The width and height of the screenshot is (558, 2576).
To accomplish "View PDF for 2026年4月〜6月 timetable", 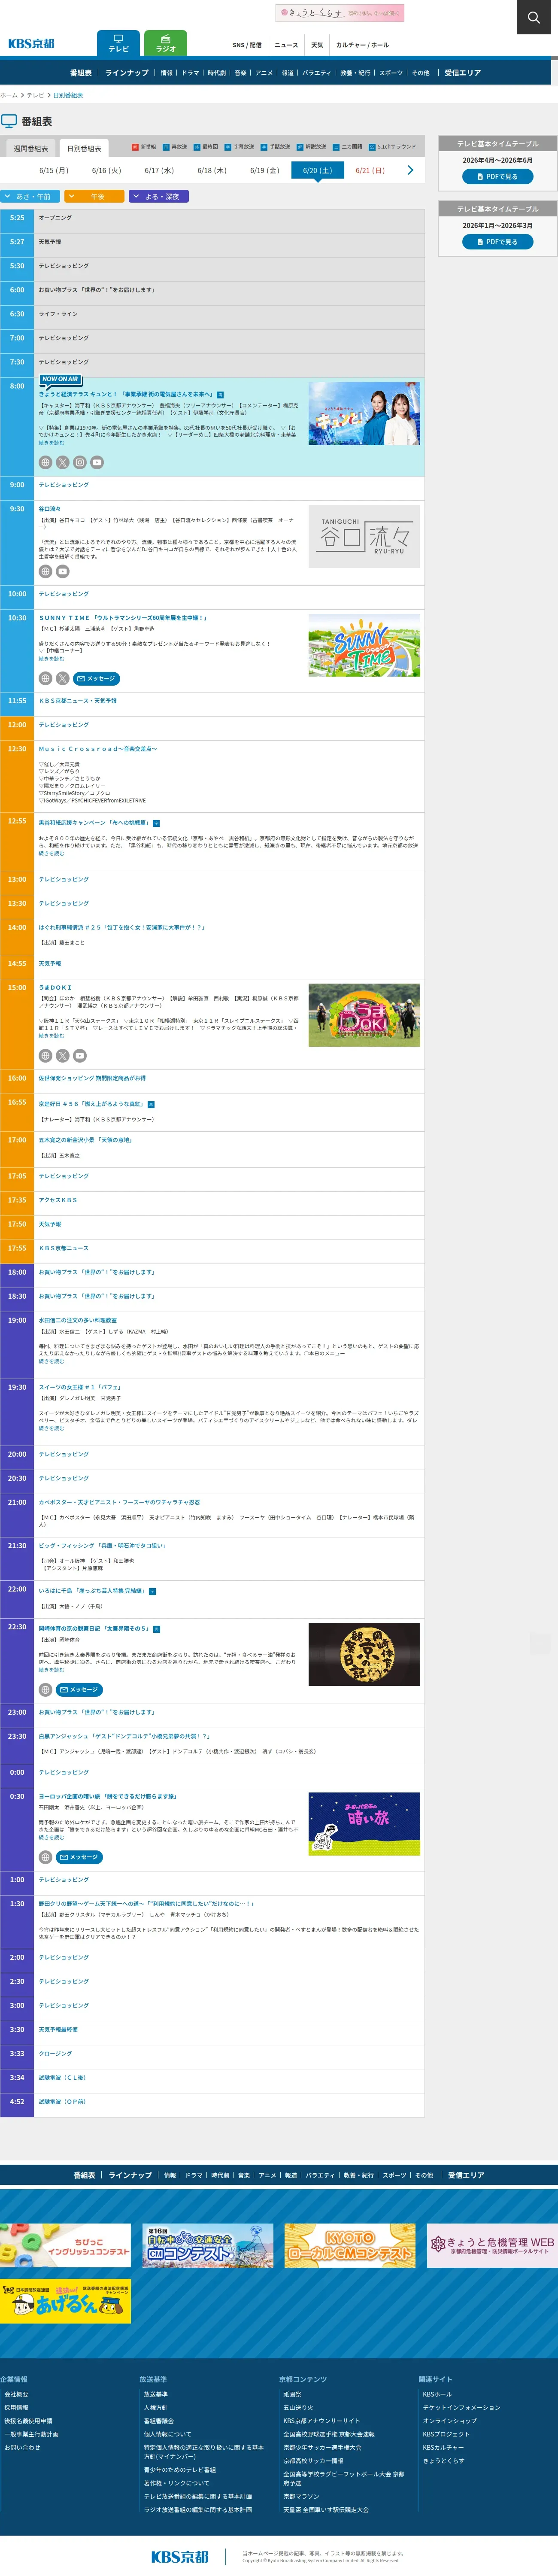I will click(497, 176).
